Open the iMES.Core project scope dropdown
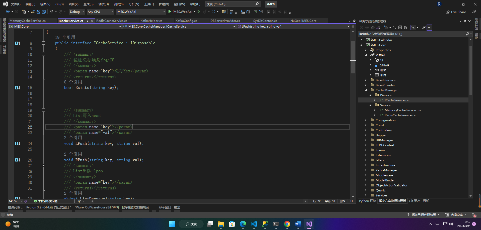The height and width of the screenshot is (230, 481). pyautogui.click(x=65, y=26)
